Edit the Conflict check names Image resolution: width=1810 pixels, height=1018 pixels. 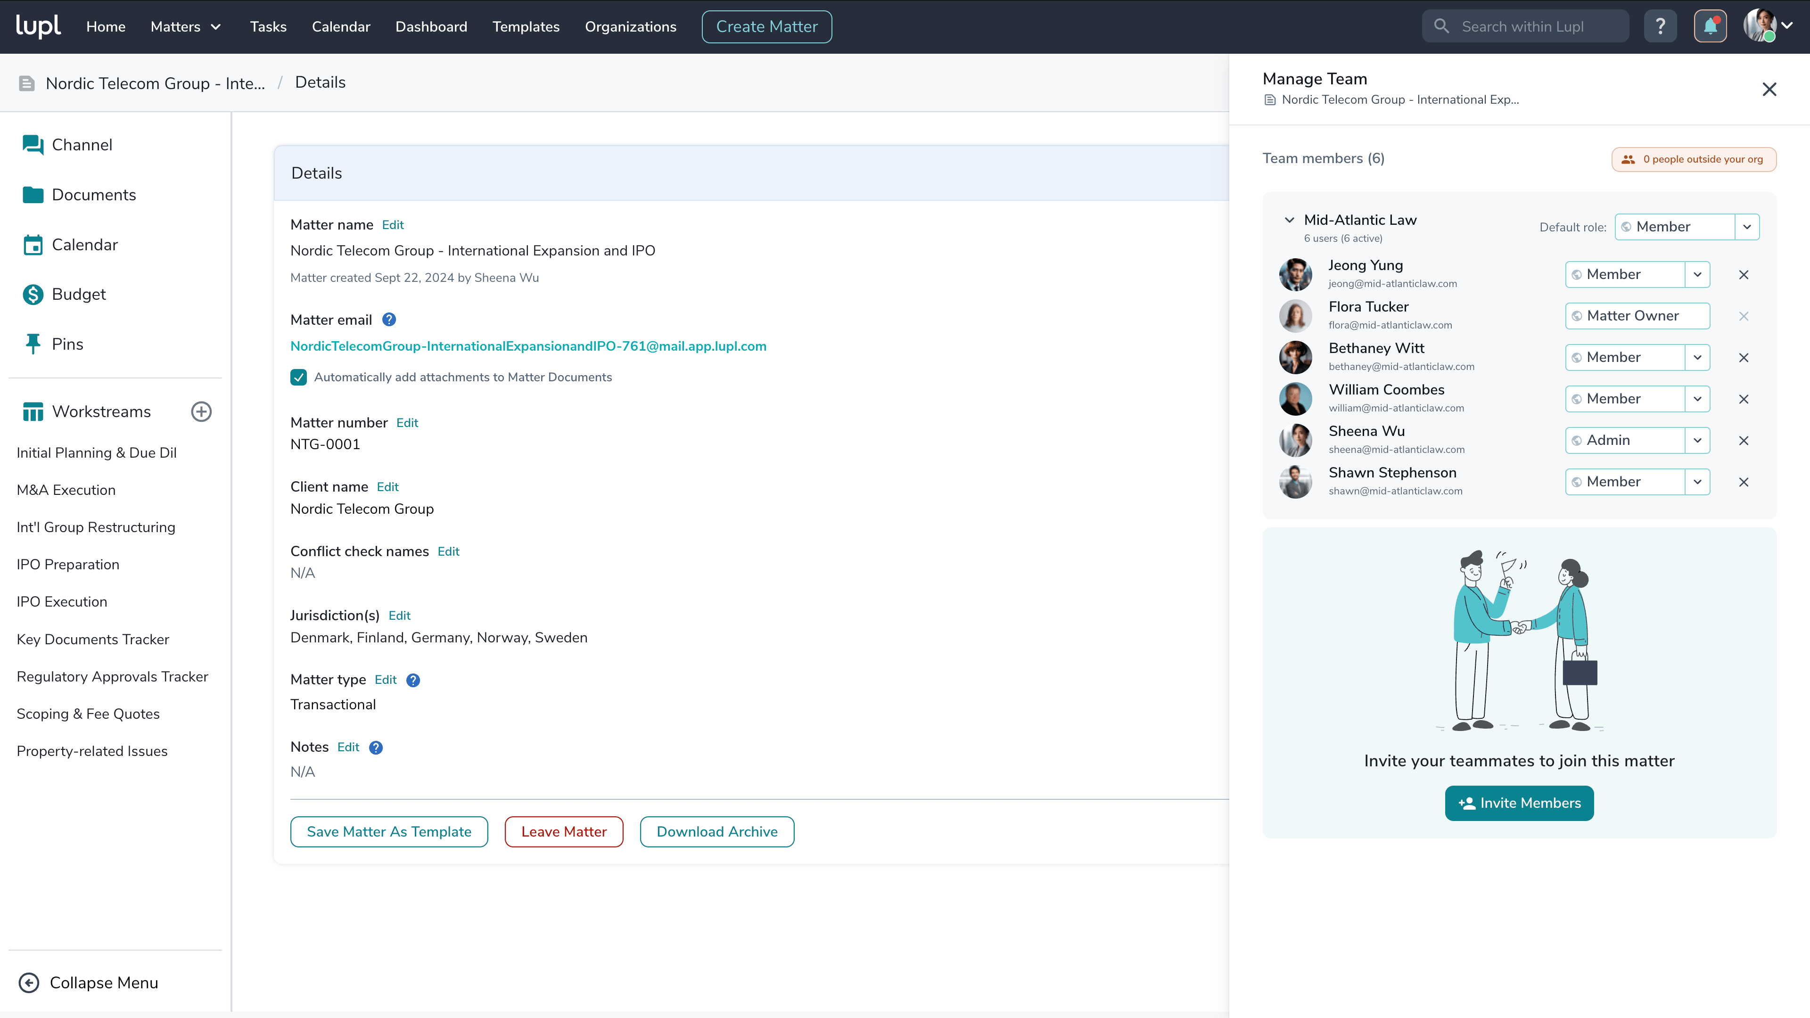click(x=448, y=551)
